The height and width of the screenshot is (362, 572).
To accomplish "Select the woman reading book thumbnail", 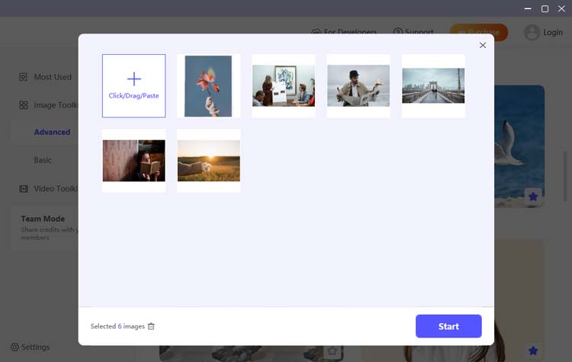I will 133,161.
